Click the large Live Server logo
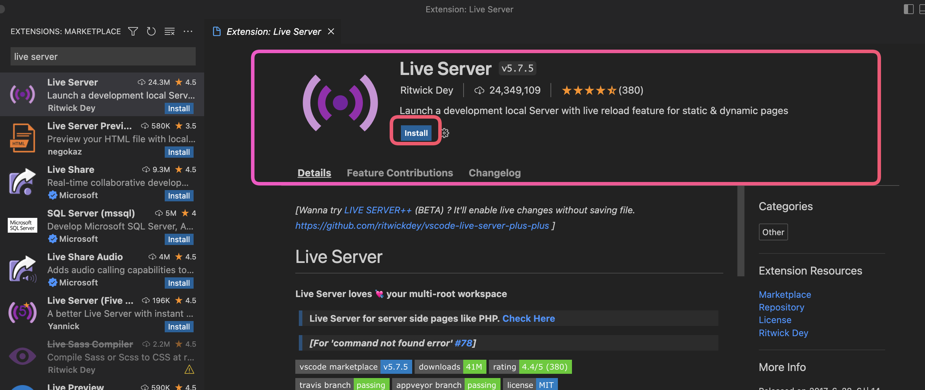925x390 pixels. [x=340, y=103]
